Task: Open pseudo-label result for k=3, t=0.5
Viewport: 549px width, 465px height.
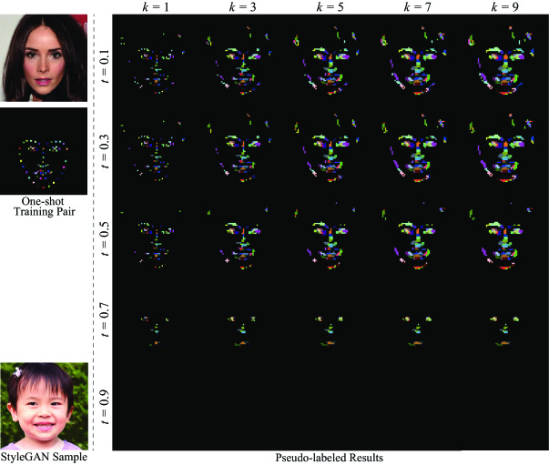Action: tap(243, 232)
